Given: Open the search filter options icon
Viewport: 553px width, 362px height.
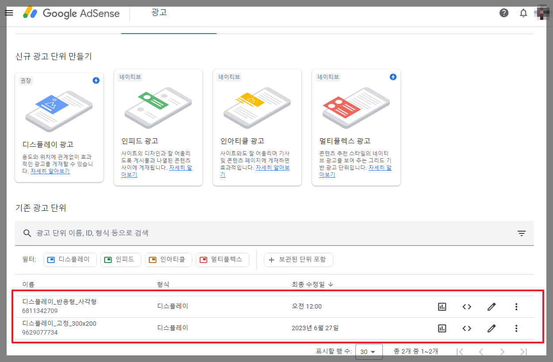Looking at the screenshot, I should click(522, 233).
